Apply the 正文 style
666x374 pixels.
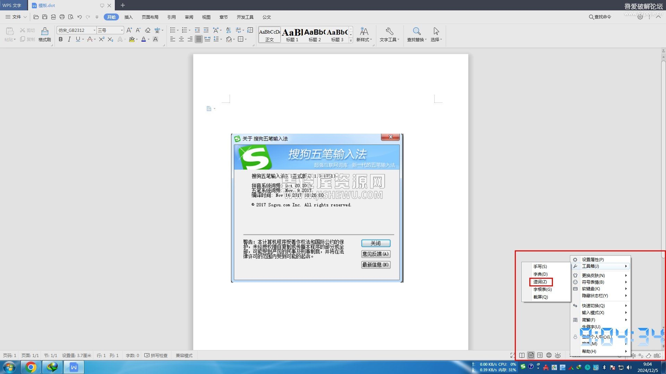(270, 35)
